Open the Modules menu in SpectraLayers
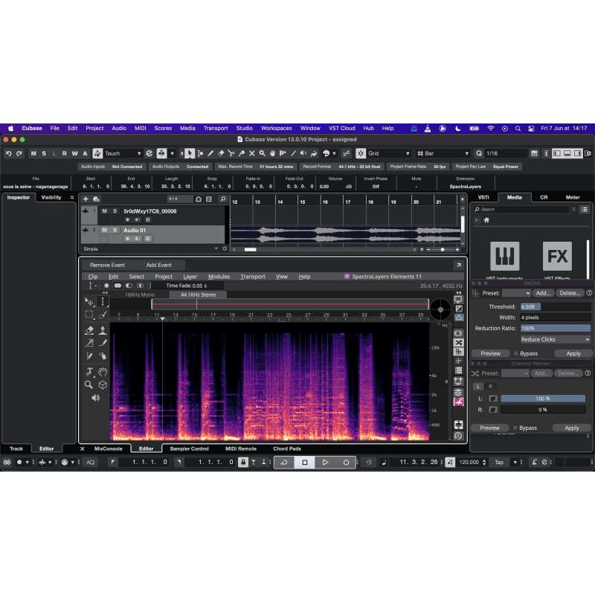Viewport: 595px width, 595px height. tap(219, 276)
